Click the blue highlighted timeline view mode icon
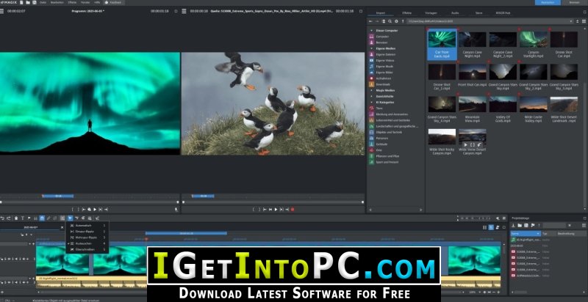Viewport: 588px width, 302px height. pos(491,227)
